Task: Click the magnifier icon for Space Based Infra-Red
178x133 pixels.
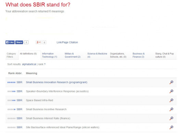Action: pyautogui.click(x=171, y=100)
